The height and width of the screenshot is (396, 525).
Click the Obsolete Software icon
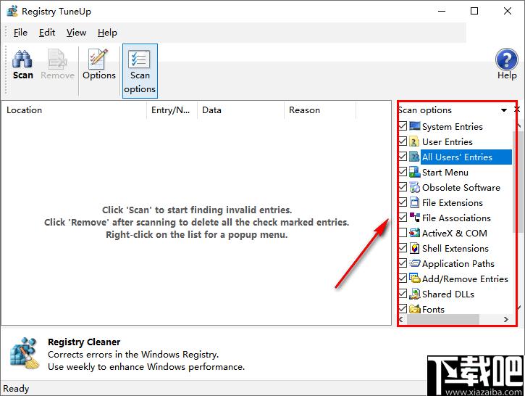click(414, 187)
